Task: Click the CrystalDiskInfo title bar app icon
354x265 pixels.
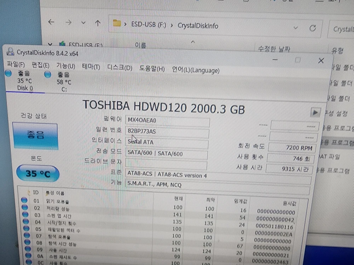Action: click(10, 52)
